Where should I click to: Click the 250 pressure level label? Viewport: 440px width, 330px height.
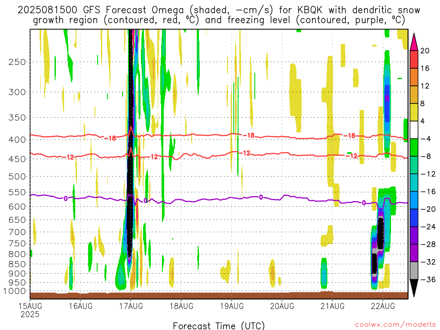(x=17, y=62)
